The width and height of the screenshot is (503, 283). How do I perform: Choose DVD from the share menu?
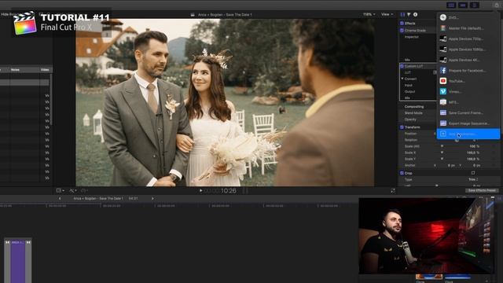coord(468,17)
